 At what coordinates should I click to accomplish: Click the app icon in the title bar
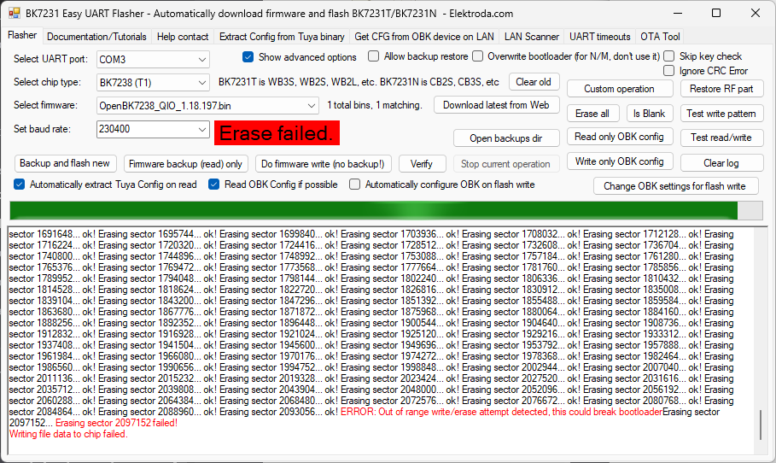click(x=15, y=14)
